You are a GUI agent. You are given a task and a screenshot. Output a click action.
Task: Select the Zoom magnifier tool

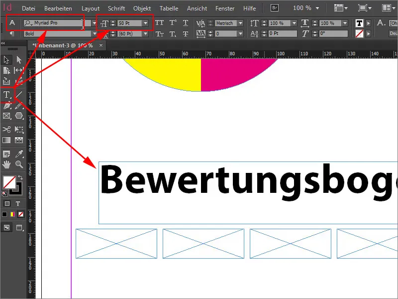click(19, 164)
